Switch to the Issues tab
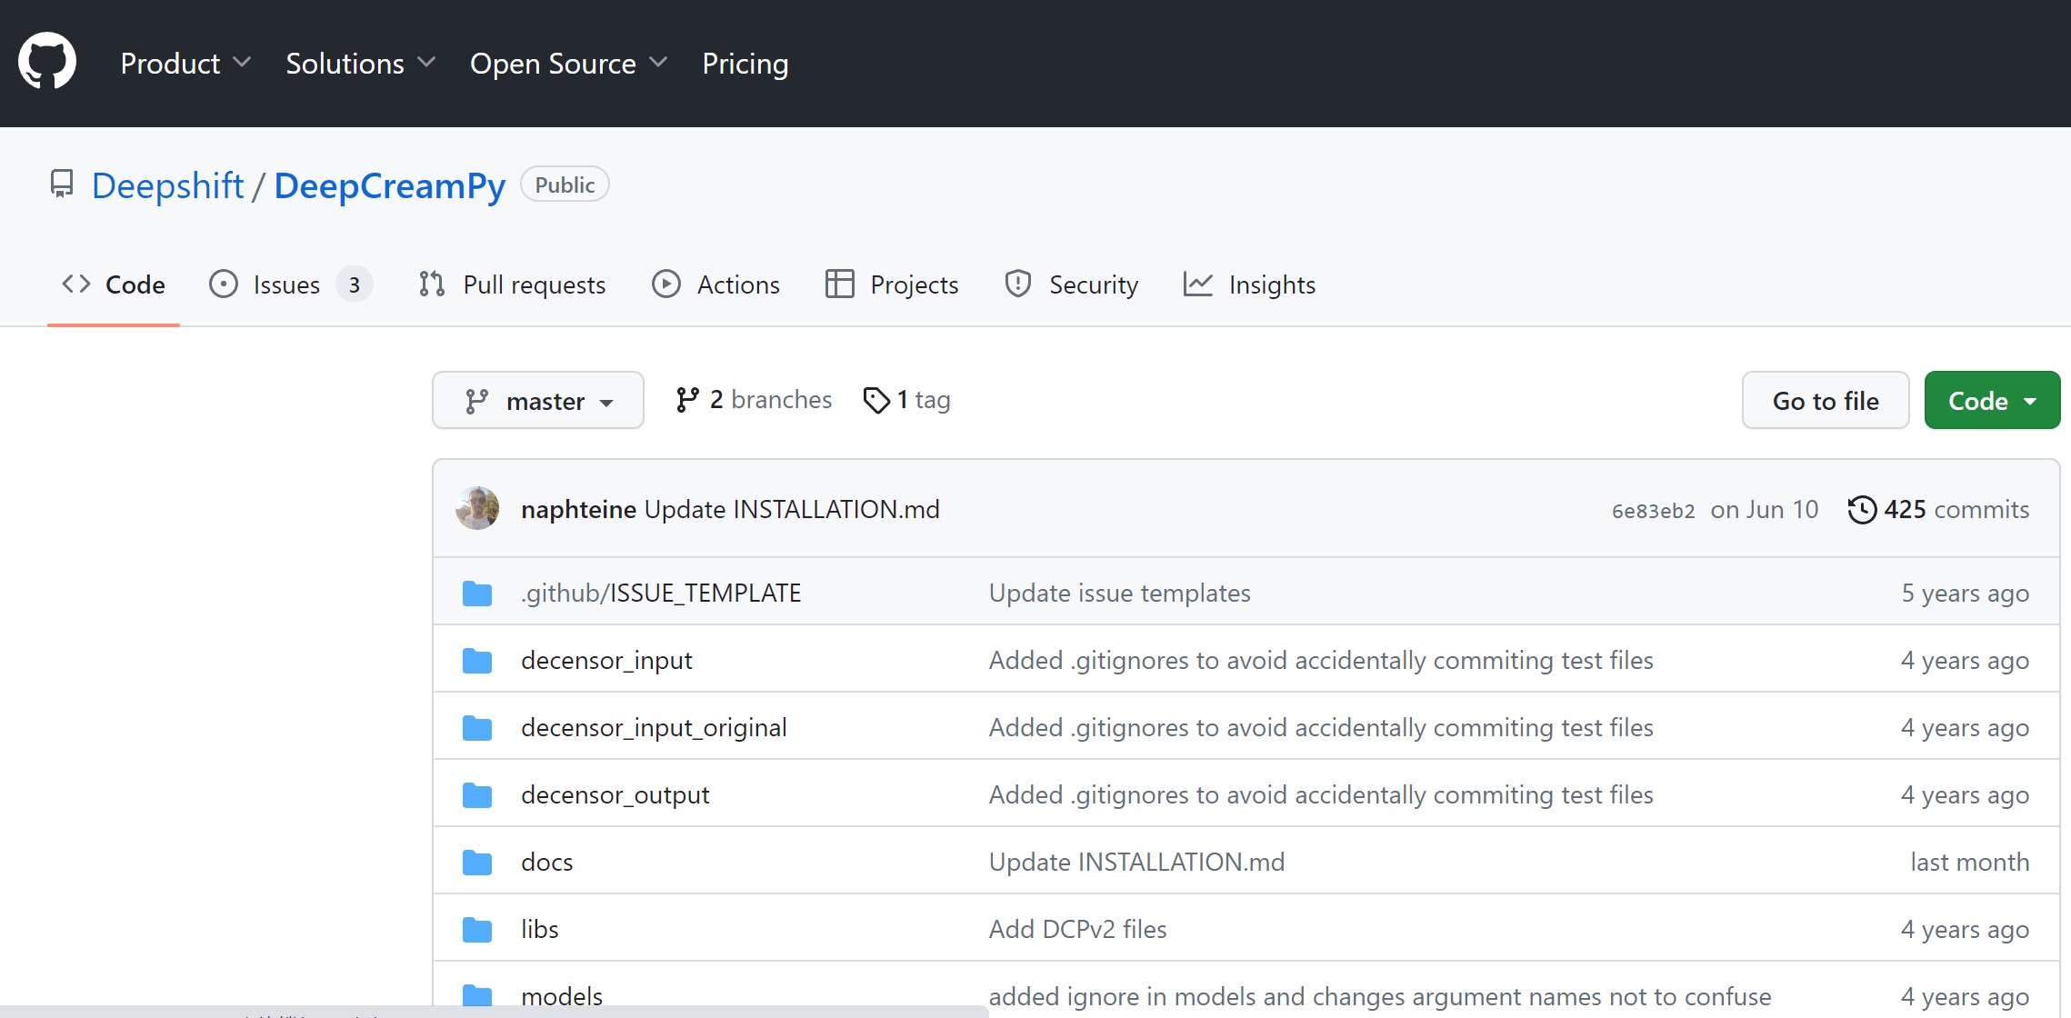Screen dimensions: 2071x1018 291,284
